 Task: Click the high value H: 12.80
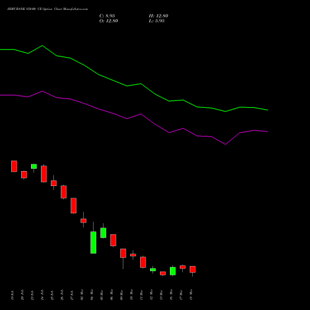point(159,16)
